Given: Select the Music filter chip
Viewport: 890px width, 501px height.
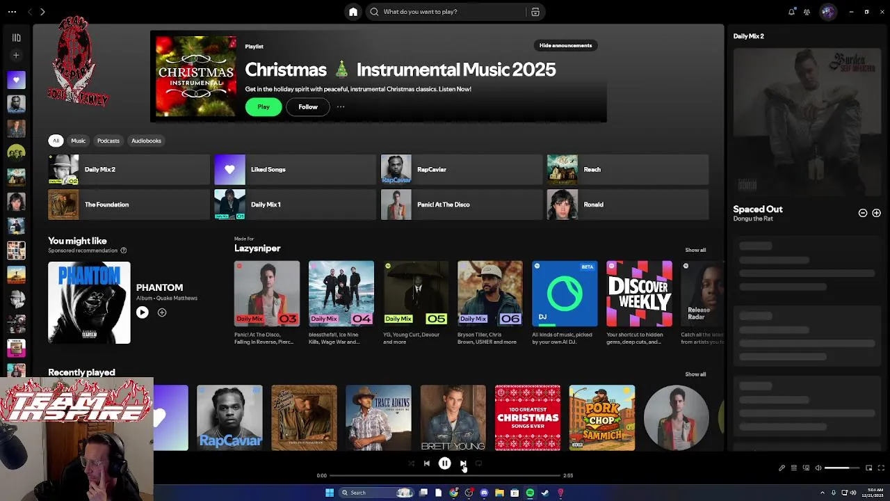Looking at the screenshot, I should [78, 141].
